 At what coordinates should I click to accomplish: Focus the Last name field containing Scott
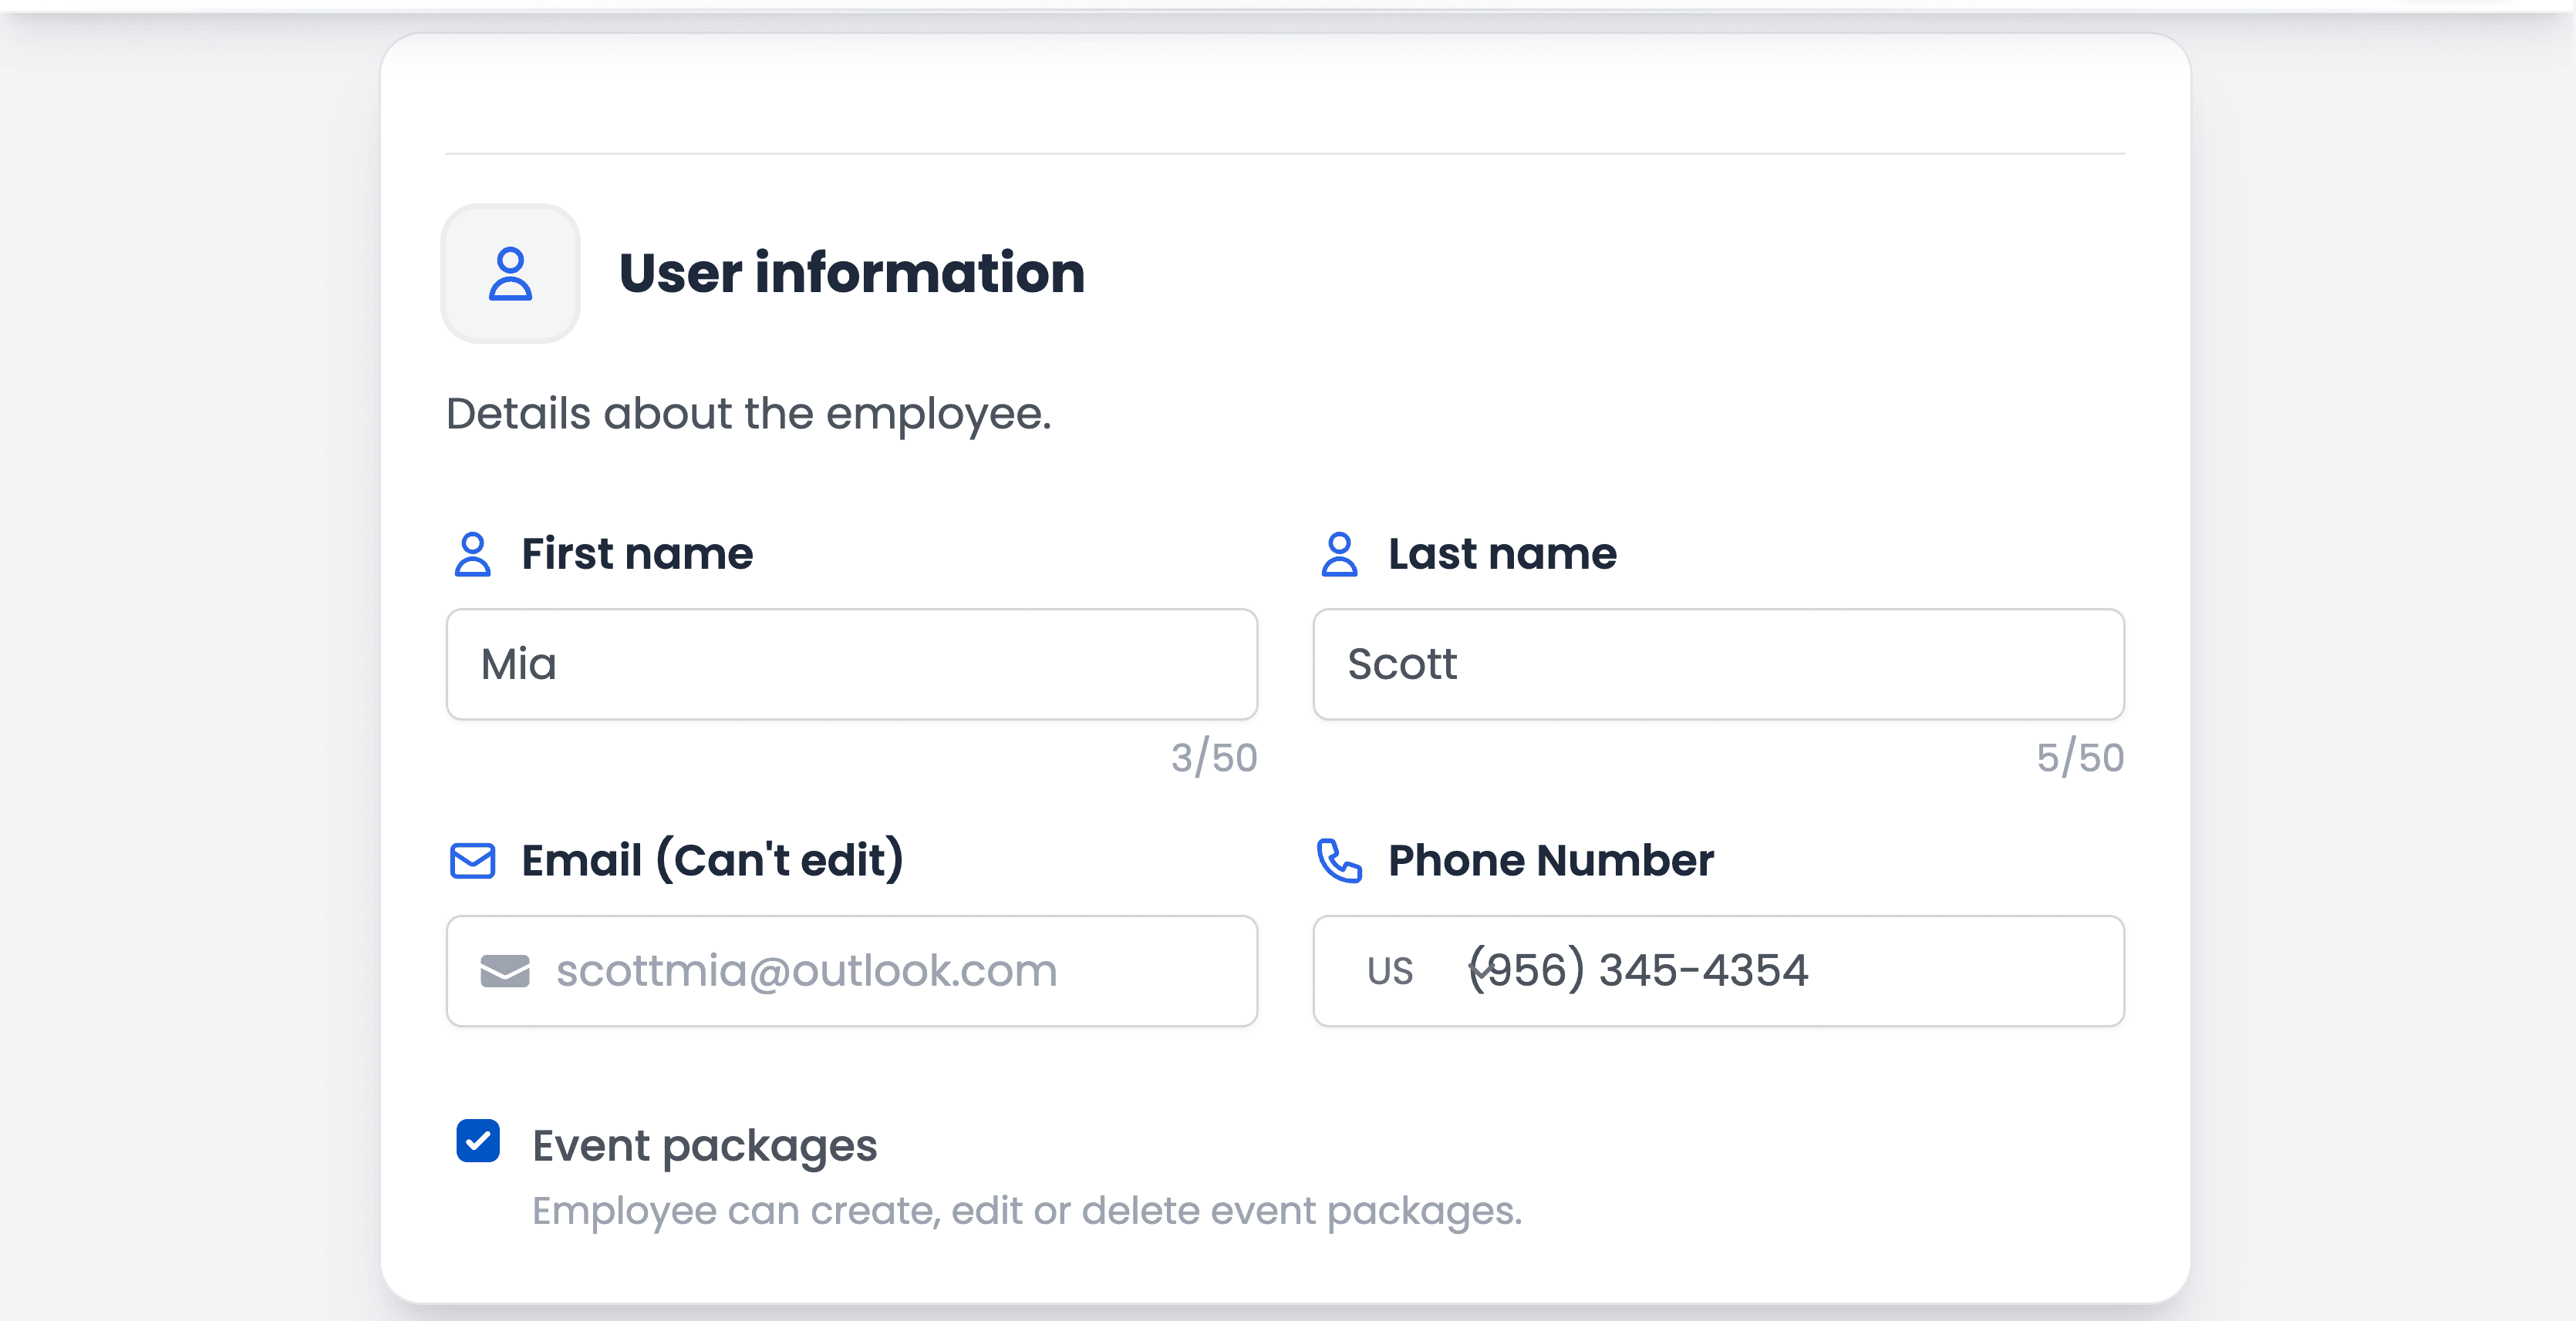pos(1718,664)
